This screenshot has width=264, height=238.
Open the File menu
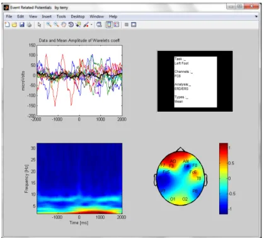point(9,16)
